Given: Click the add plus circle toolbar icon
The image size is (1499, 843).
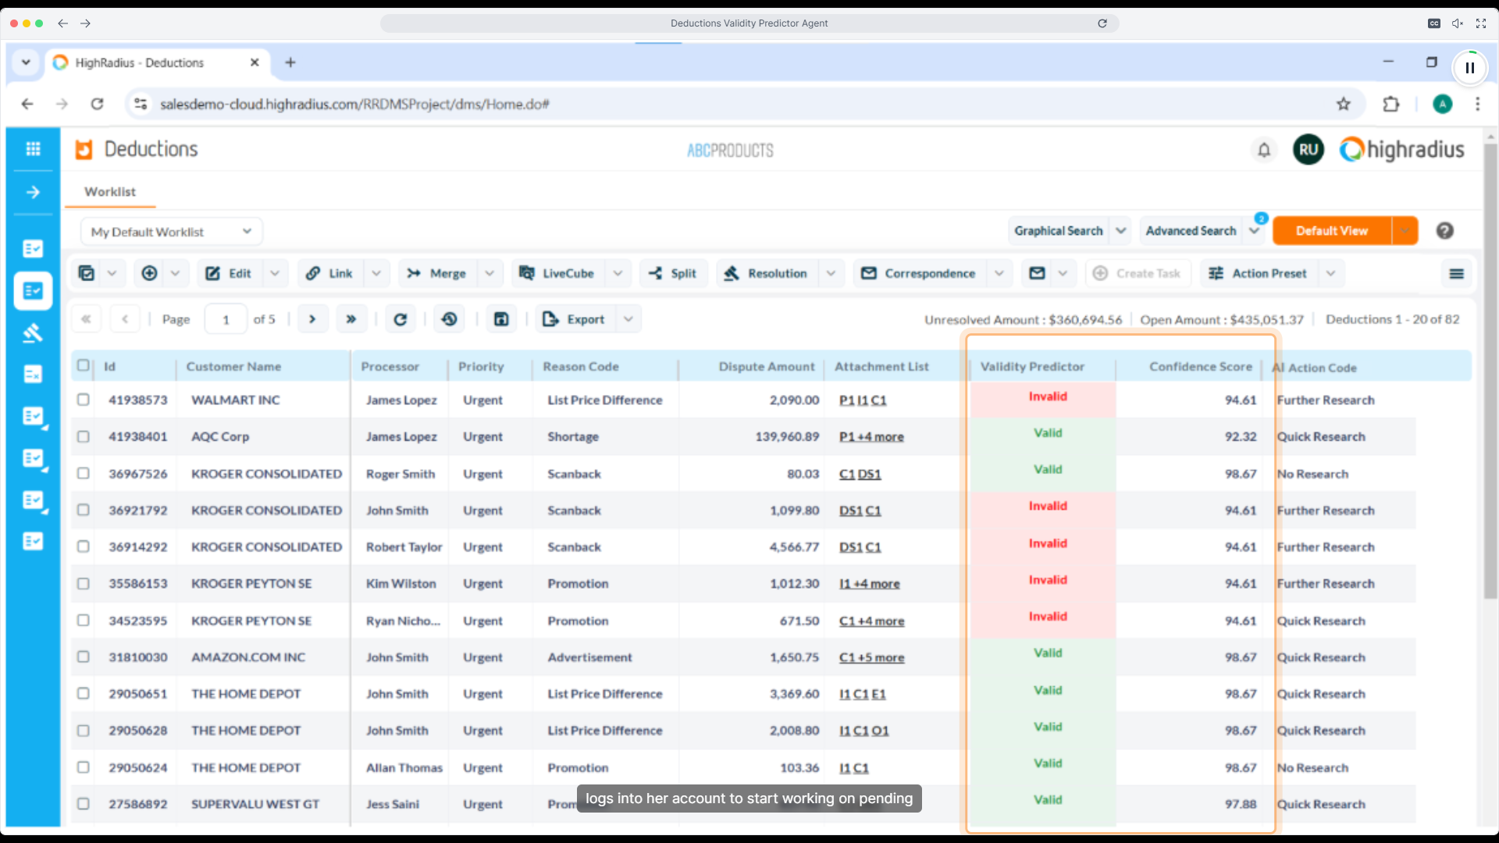Looking at the screenshot, I should 149,273.
